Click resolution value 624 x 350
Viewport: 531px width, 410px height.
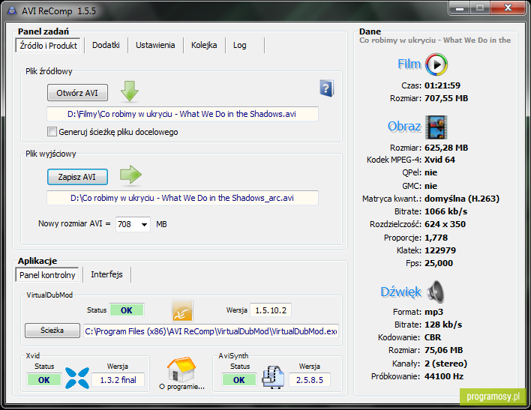(x=445, y=224)
